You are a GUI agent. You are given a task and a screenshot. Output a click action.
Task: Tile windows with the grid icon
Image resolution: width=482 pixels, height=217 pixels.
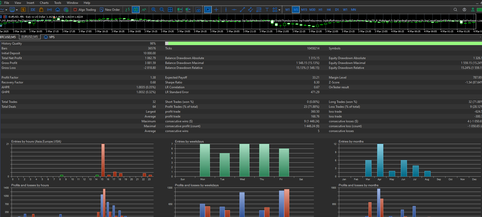click(170, 10)
